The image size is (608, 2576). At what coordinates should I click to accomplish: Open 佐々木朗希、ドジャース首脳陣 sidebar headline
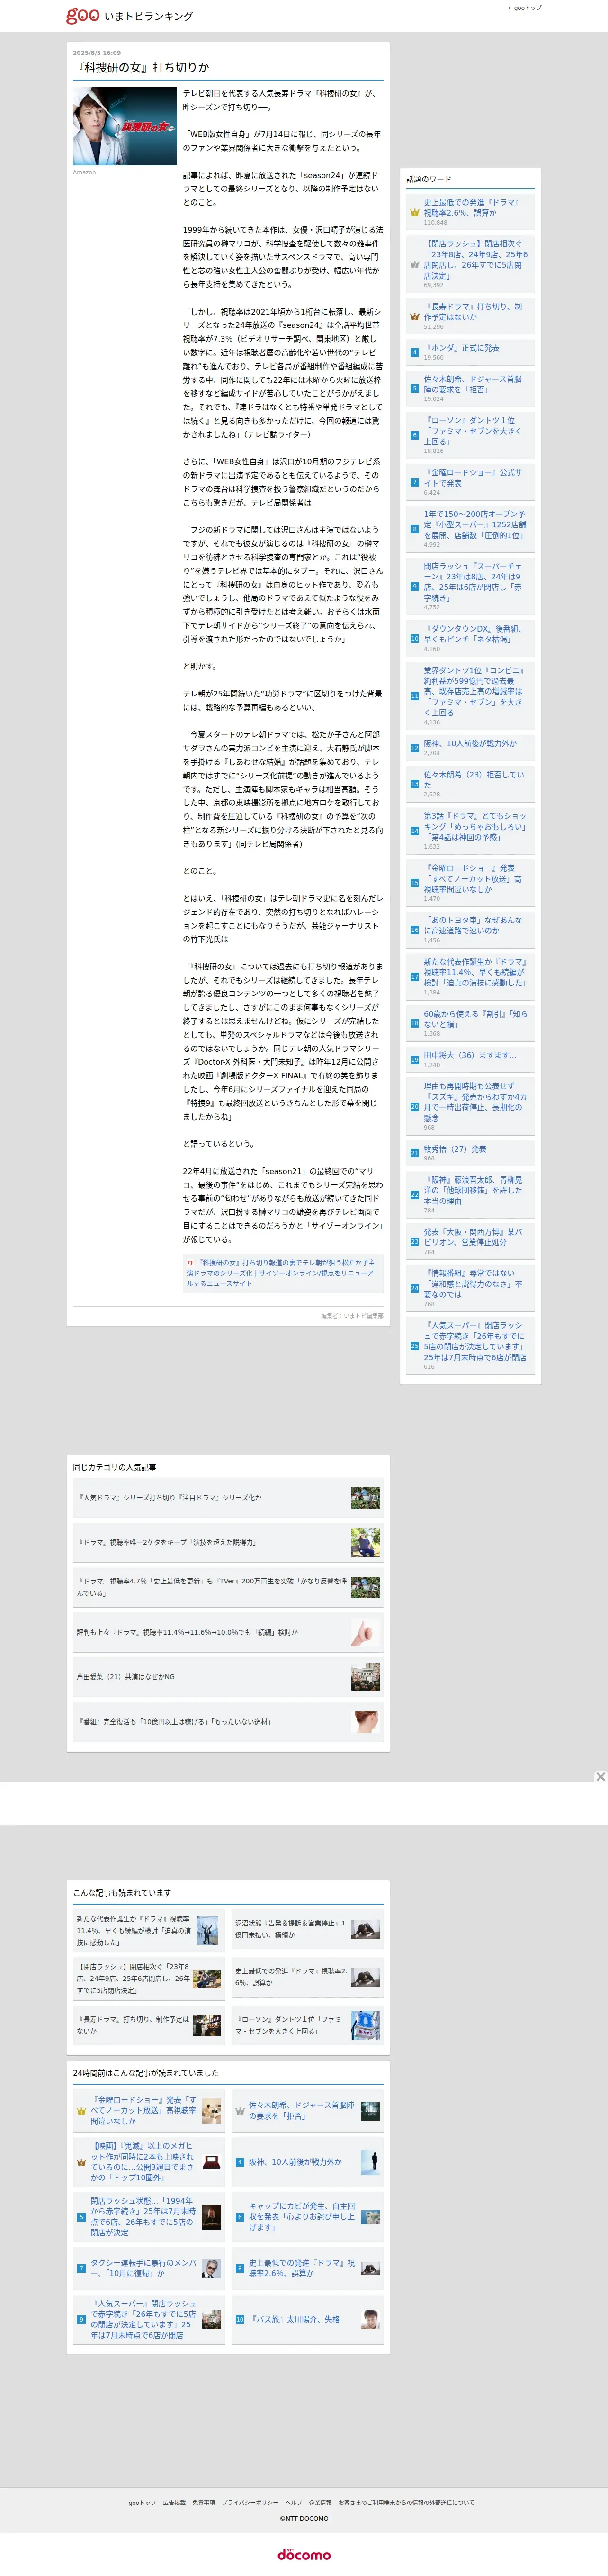(472, 384)
